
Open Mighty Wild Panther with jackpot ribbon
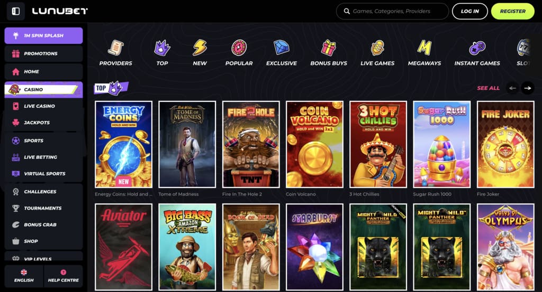click(378, 247)
